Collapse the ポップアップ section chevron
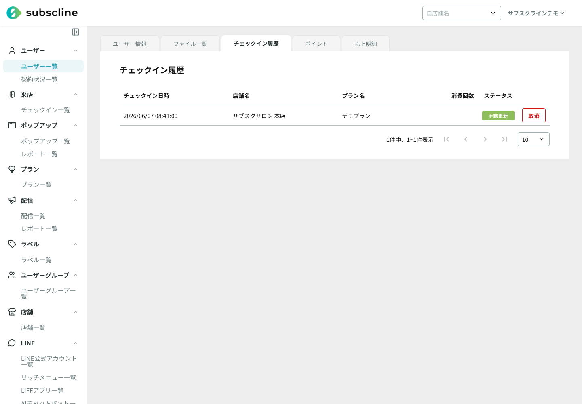This screenshot has height=404, width=582. (76, 125)
